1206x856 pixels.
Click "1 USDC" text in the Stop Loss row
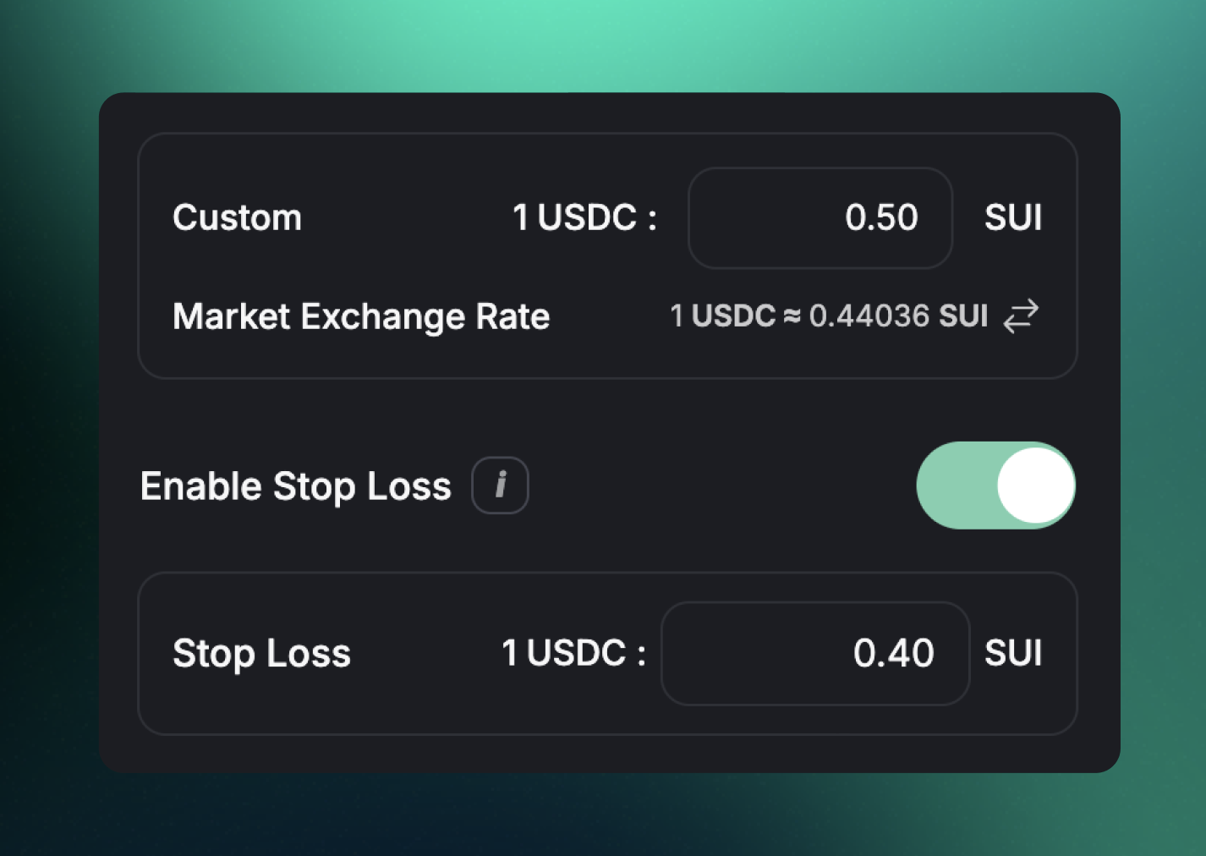[564, 653]
